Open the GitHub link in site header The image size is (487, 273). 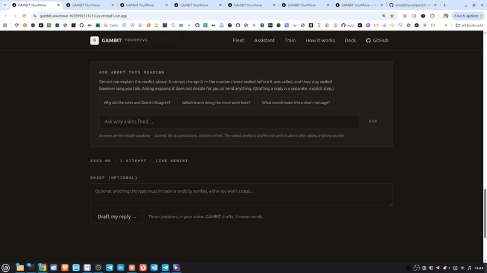(x=377, y=40)
